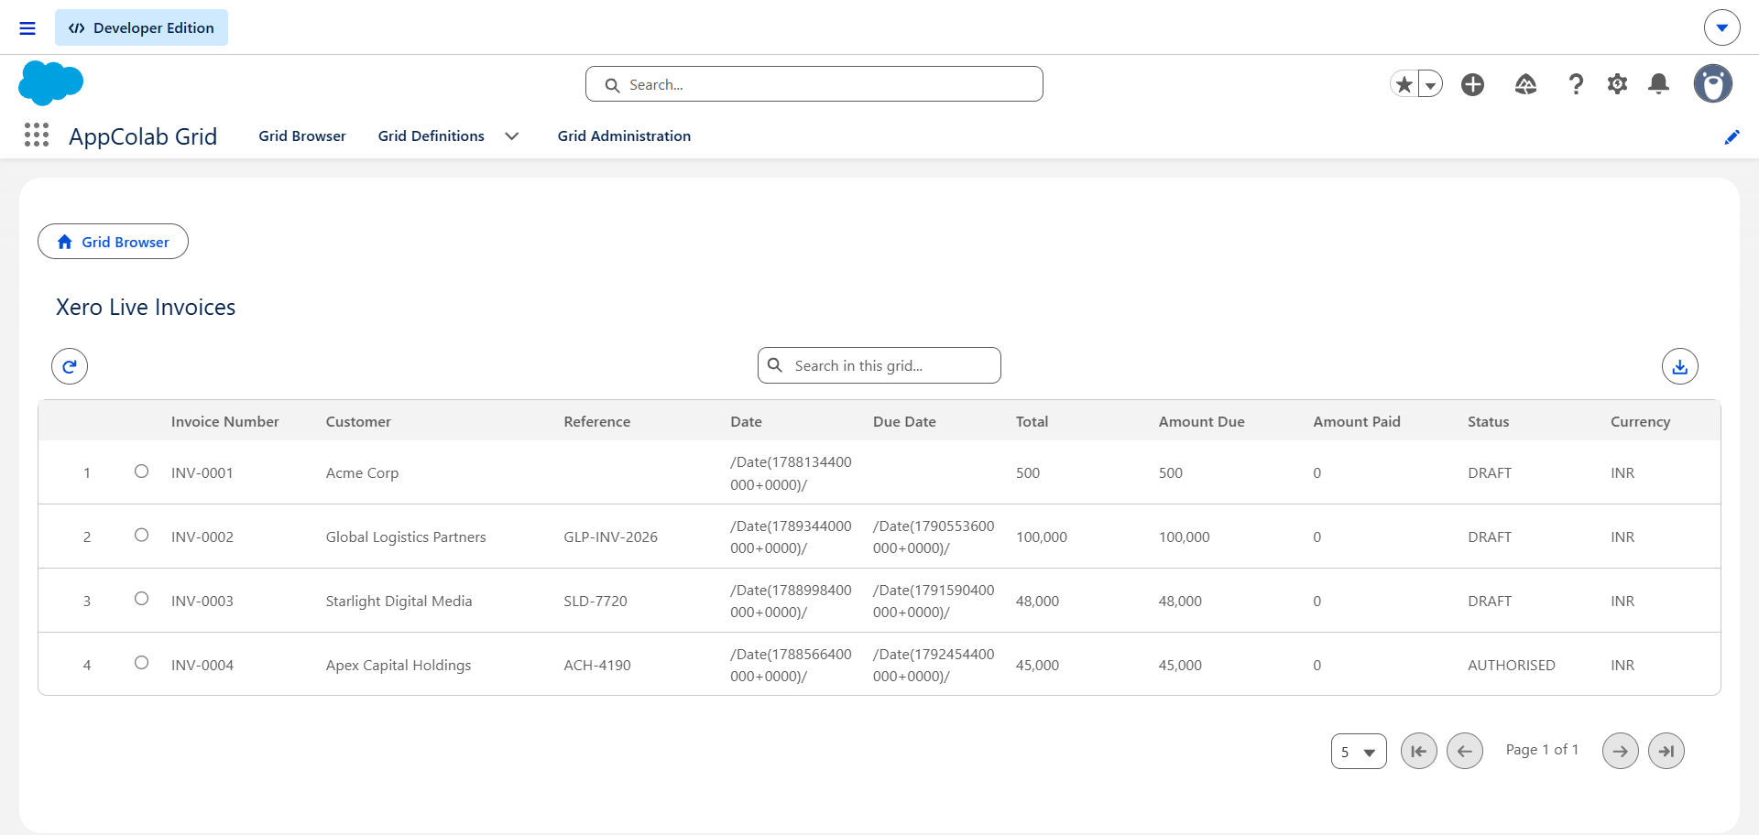Click the Amount Paid column header
Image resolution: width=1759 pixels, height=835 pixels.
coord(1357,421)
